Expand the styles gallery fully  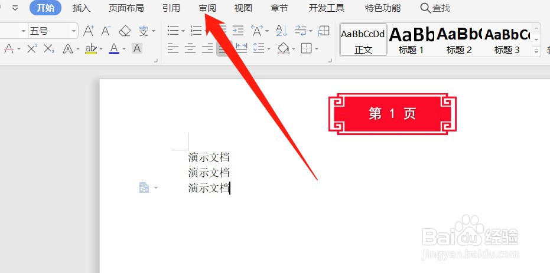point(536,51)
